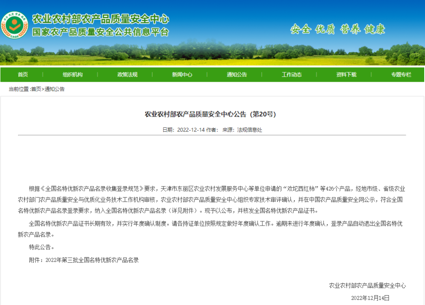Image resolution: width=425 pixels, height=305 pixels.
Task: Click the line 特此公告。
Action: (x=42, y=247)
